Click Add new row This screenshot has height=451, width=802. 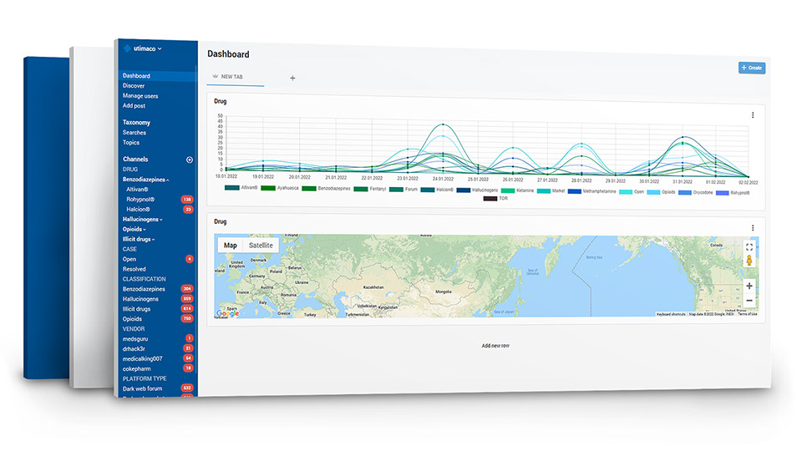coord(495,346)
